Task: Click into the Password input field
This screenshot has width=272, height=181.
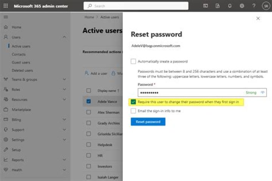Action: 189,92
